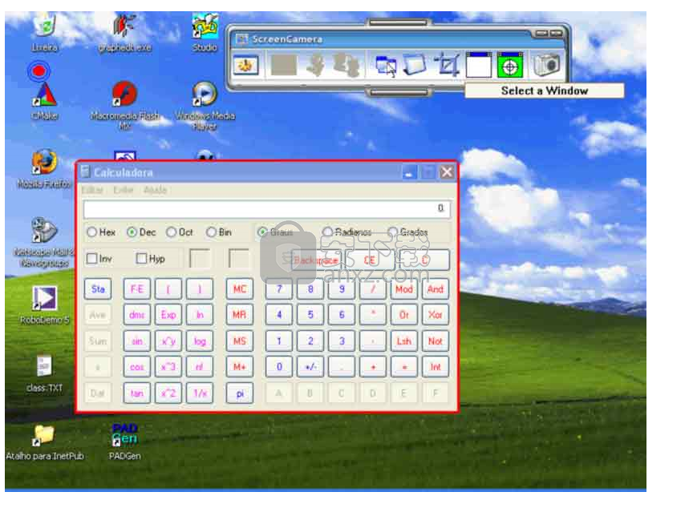The width and height of the screenshot is (693, 508).
Task: Select the CMake desktop shortcut
Action: (x=45, y=102)
